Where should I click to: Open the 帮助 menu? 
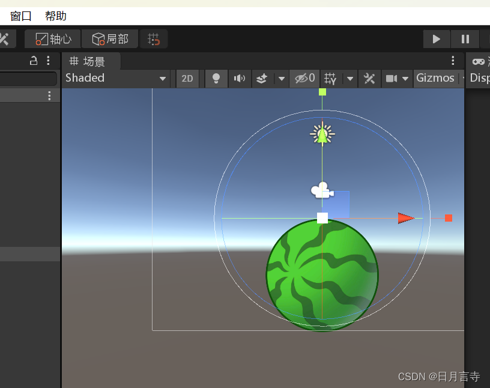pos(55,16)
